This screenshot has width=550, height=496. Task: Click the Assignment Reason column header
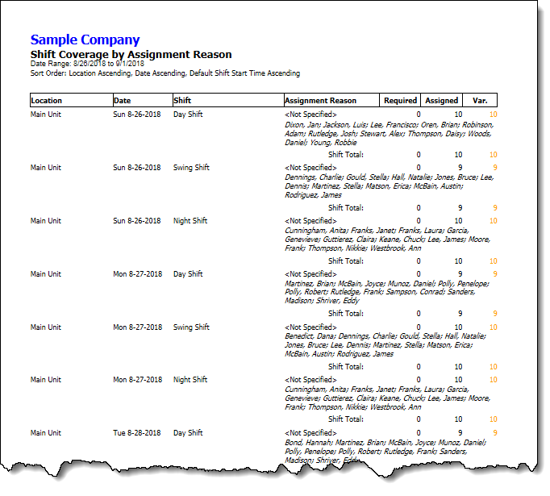click(331, 100)
